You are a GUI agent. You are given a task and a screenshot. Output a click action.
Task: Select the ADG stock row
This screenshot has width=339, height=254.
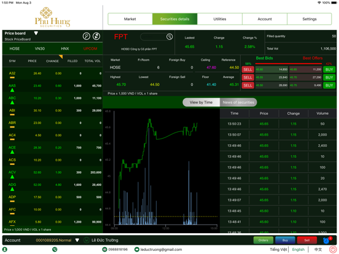53,185
